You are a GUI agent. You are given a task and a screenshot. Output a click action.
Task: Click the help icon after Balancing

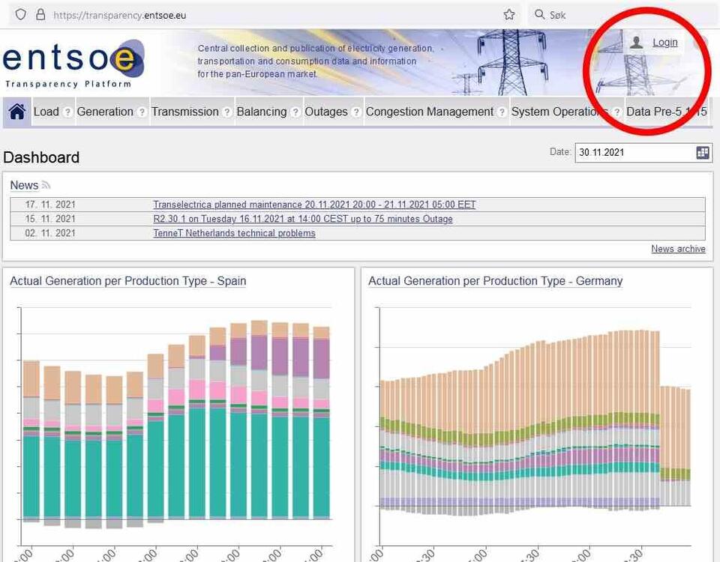pos(295,112)
